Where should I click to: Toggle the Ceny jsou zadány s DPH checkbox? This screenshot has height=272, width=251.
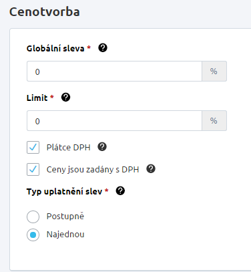click(x=33, y=169)
